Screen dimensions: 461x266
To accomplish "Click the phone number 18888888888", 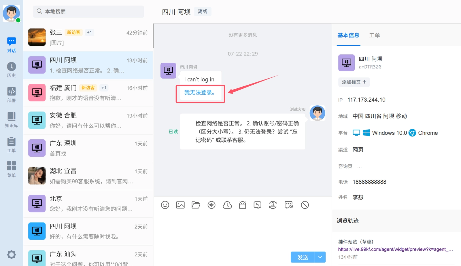I will click(x=369, y=182).
